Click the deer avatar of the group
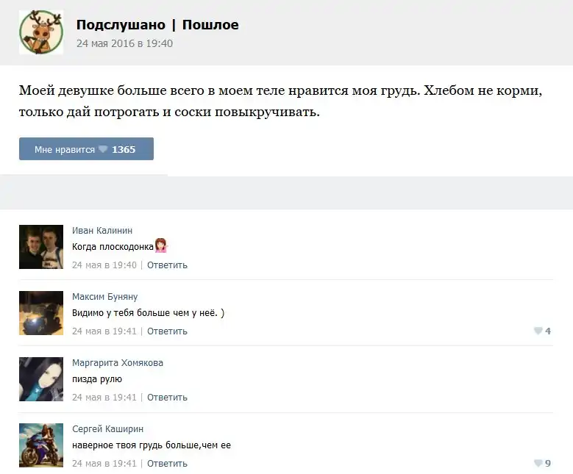 [x=41, y=32]
